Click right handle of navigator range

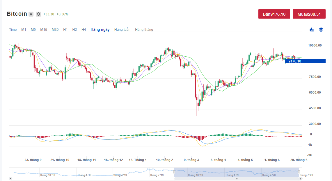click(x=299, y=172)
